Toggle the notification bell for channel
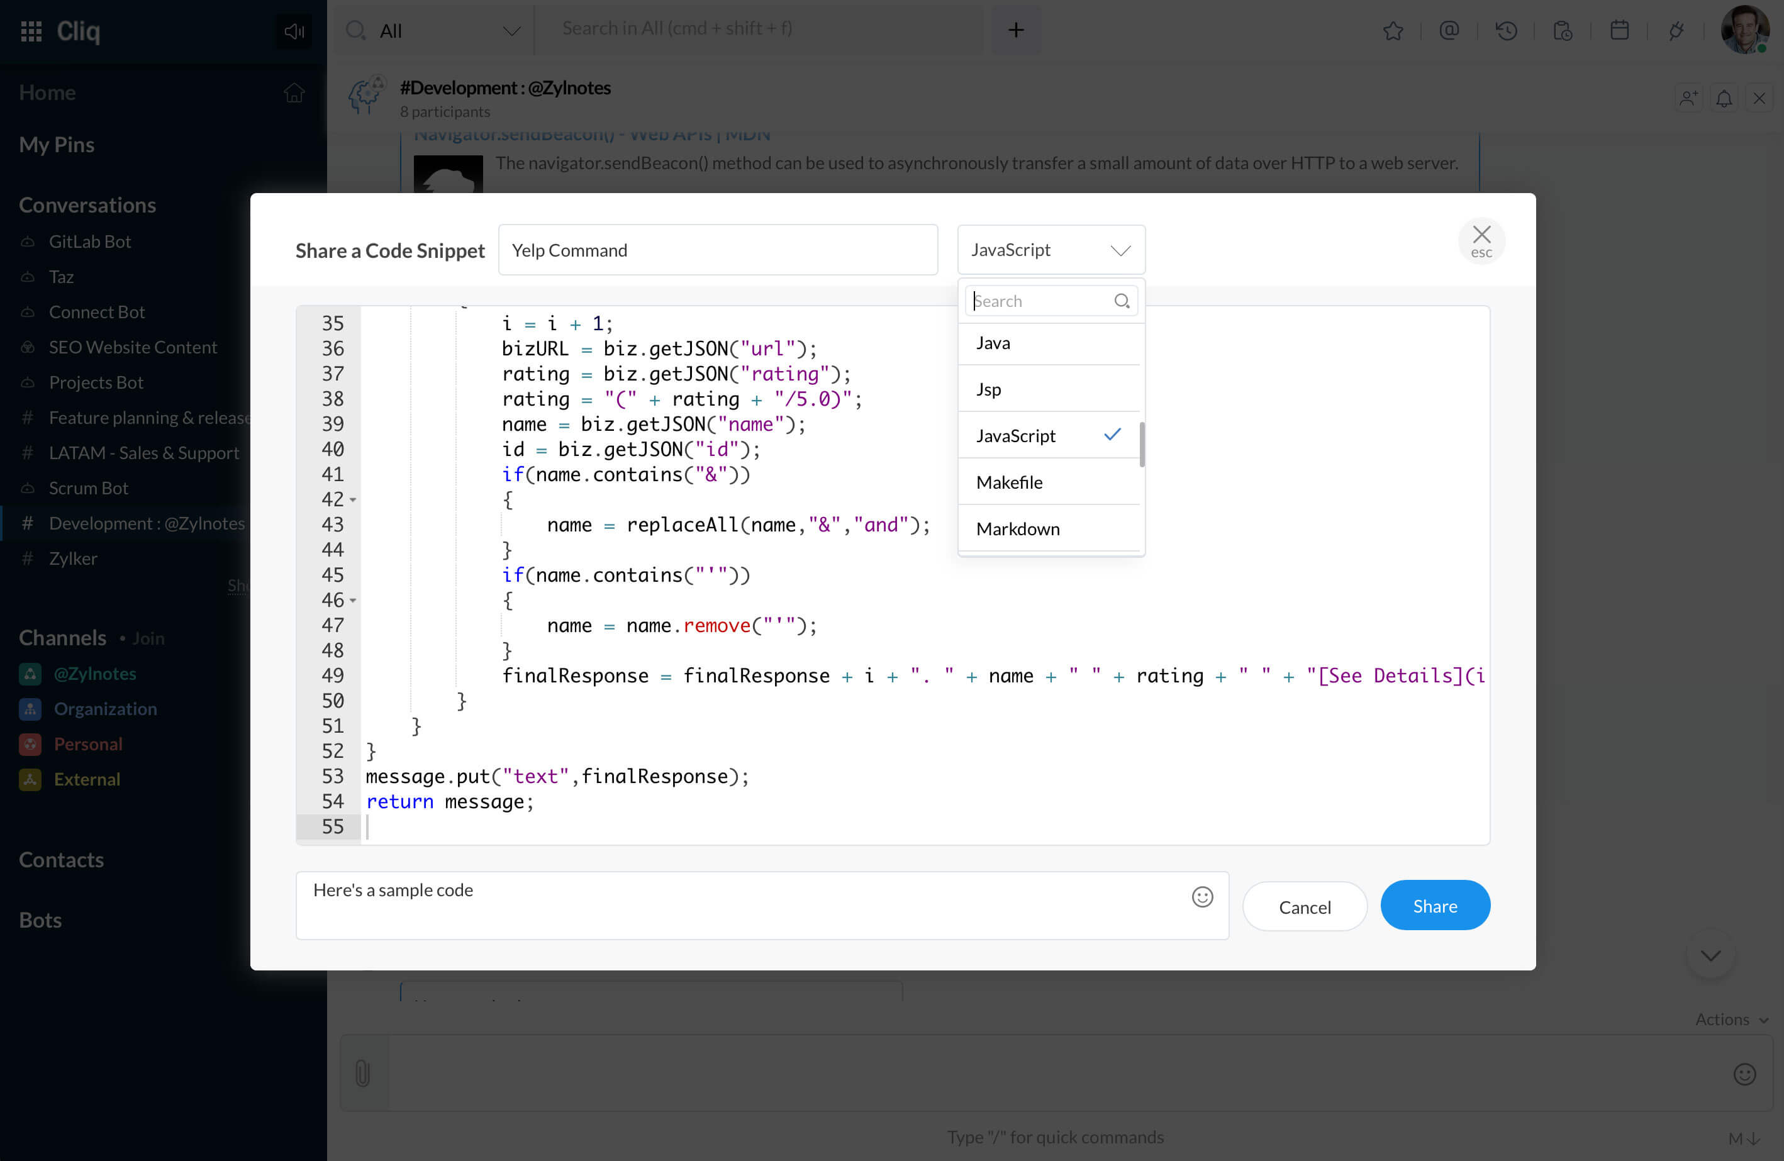Image resolution: width=1784 pixels, height=1161 pixels. pyautogui.click(x=1723, y=98)
